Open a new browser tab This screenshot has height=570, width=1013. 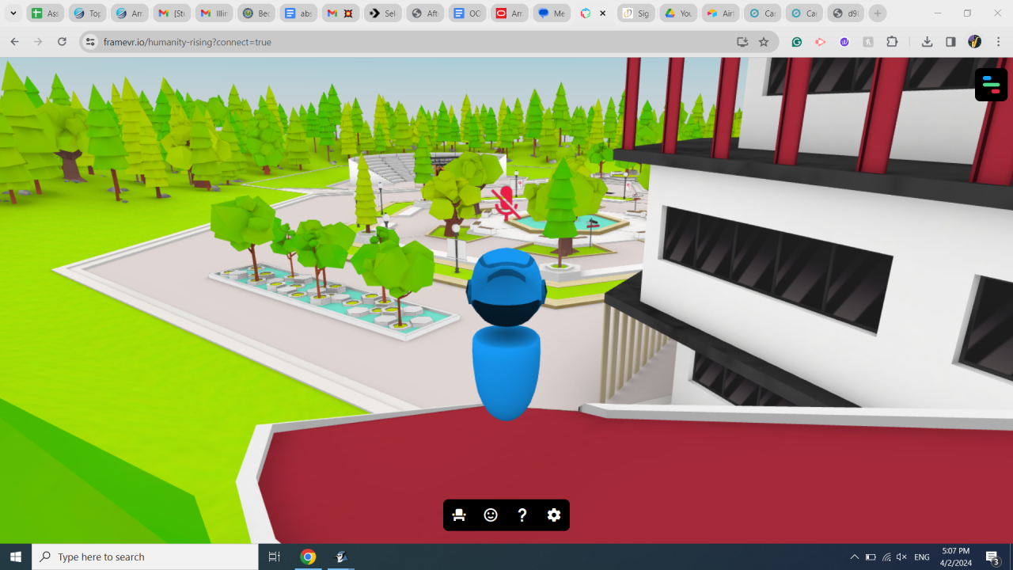click(877, 13)
